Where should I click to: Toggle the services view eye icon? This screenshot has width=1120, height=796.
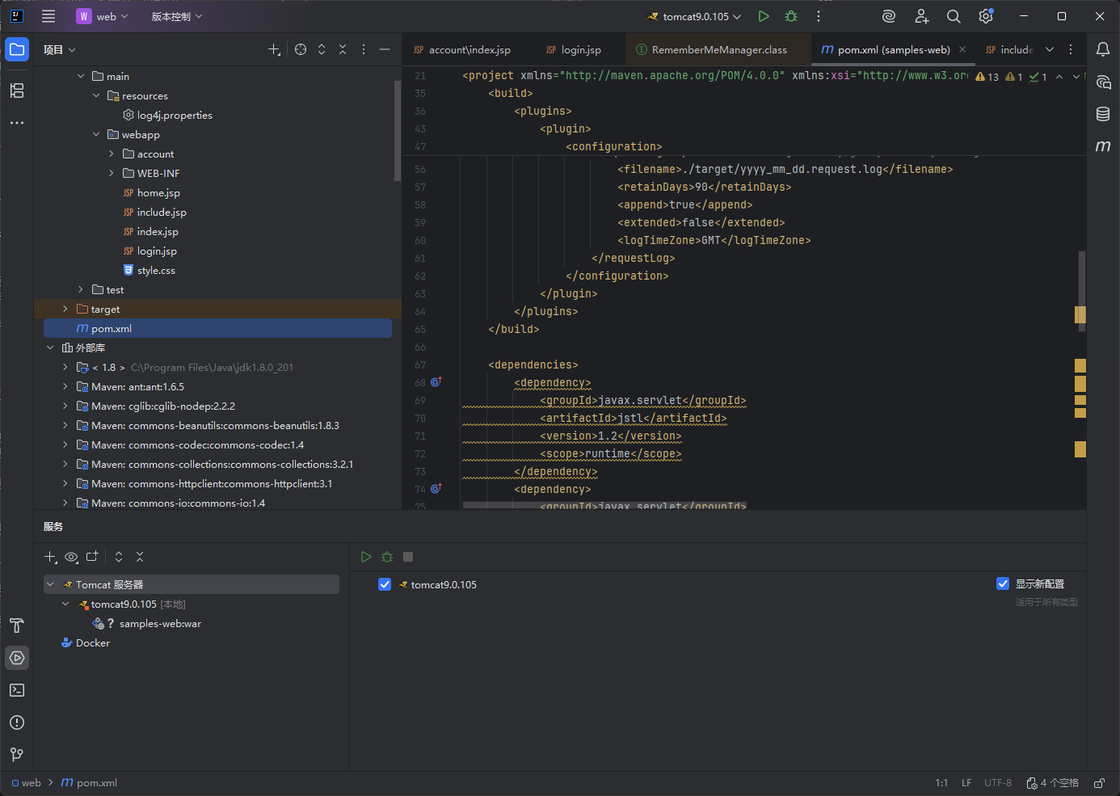pyautogui.click(x=71, y=557)
